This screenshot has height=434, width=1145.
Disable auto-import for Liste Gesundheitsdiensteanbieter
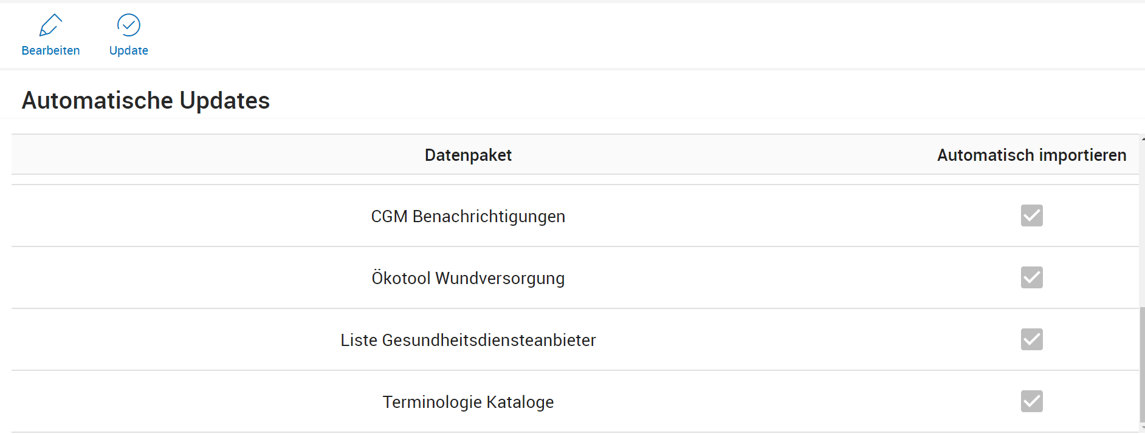[1031, 339]
